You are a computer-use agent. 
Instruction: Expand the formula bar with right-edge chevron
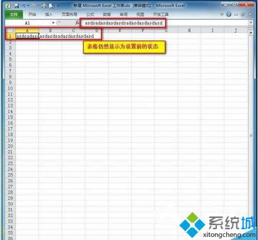[251, 23]
